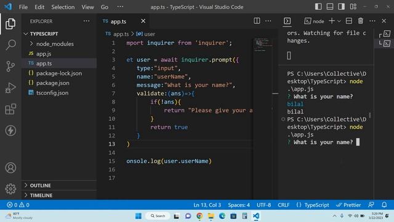Create a new terminal with plus icon
The height and width of the screenshot is (222, 394).
coord(332,21)
